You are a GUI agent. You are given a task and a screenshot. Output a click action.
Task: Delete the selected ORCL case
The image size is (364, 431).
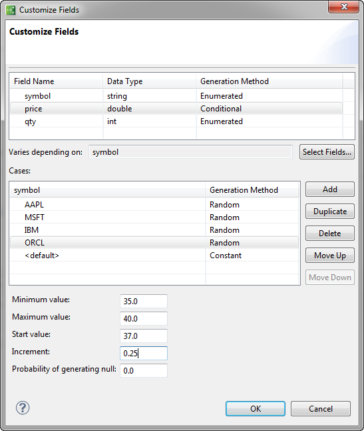pyautogui.click(x=330, y=233)
